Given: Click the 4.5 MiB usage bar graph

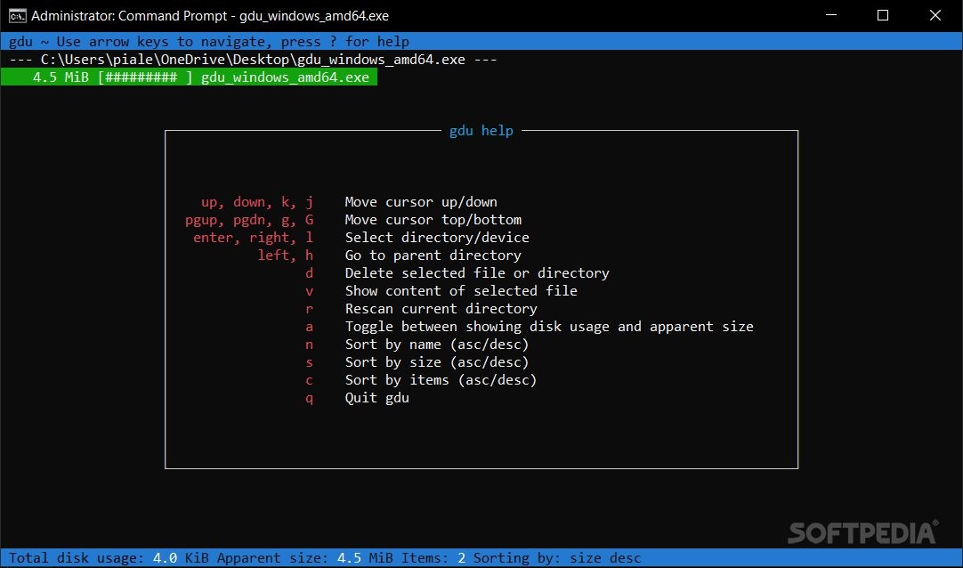Looking at the screenshot, I should pyautogui.click(x=145, y=77).
